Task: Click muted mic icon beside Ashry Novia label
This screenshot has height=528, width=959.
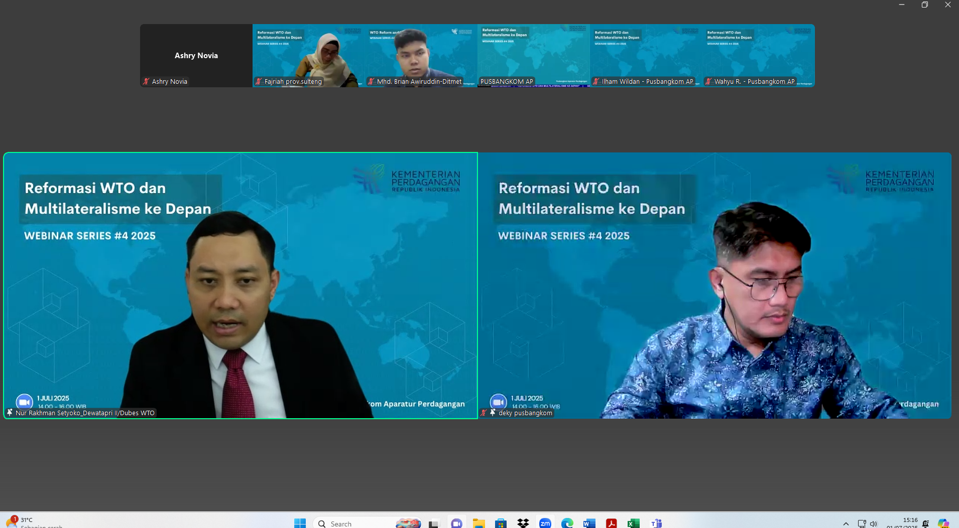Action: coord(147,81)
